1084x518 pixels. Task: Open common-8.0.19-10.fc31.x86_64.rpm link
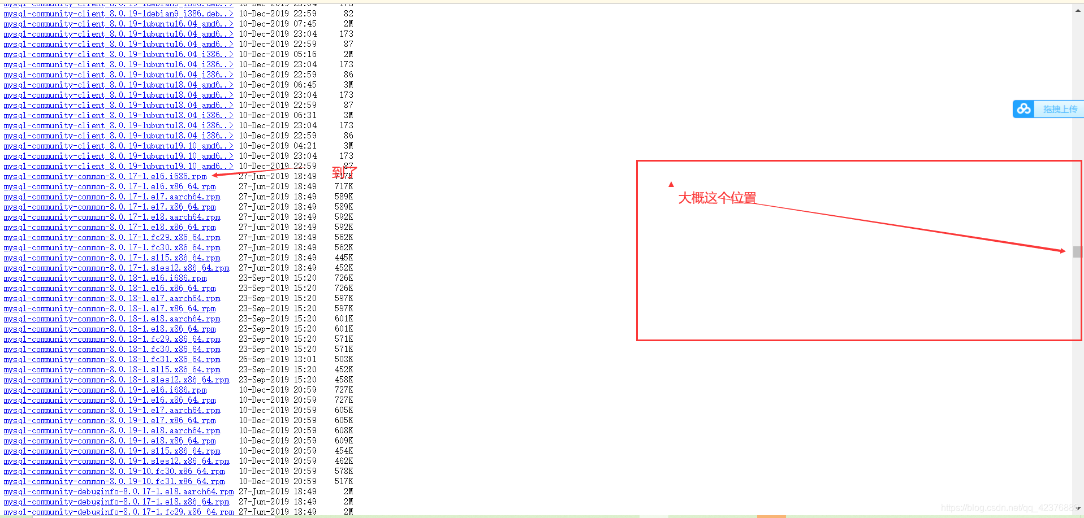[x=114, y=481]
